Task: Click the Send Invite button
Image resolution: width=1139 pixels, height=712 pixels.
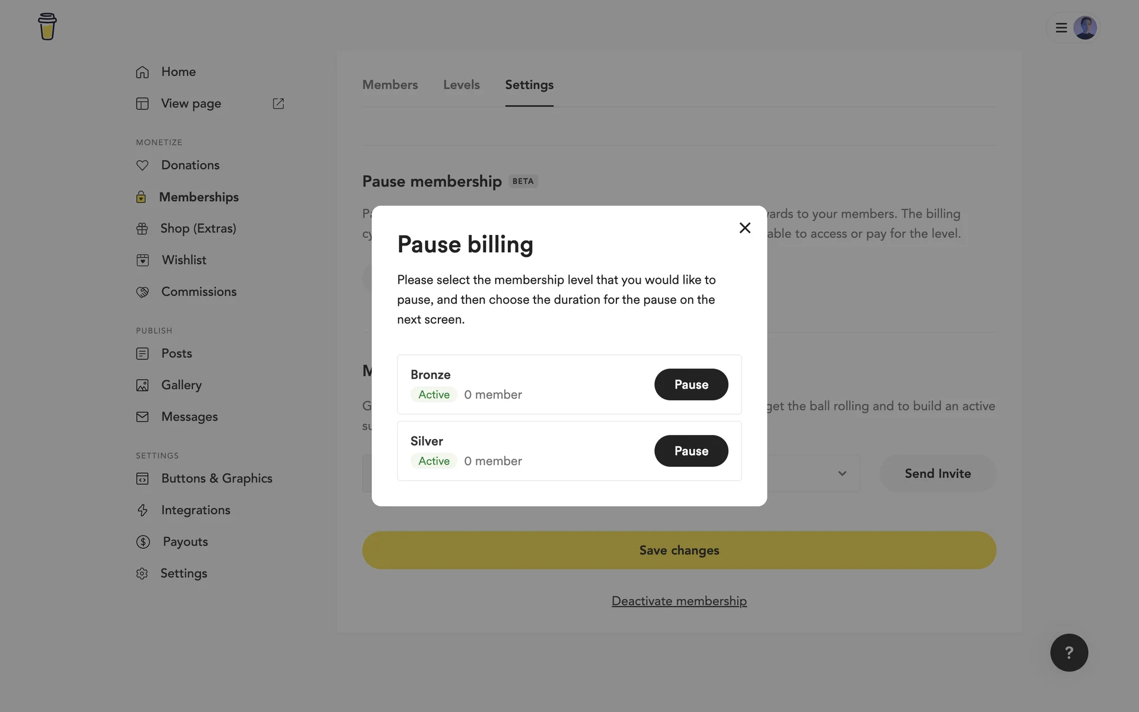Action: click(937, 473)
